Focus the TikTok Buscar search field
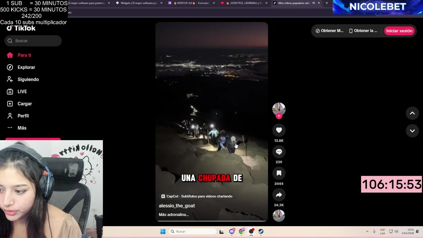423x238 pixels. point(33,41)
